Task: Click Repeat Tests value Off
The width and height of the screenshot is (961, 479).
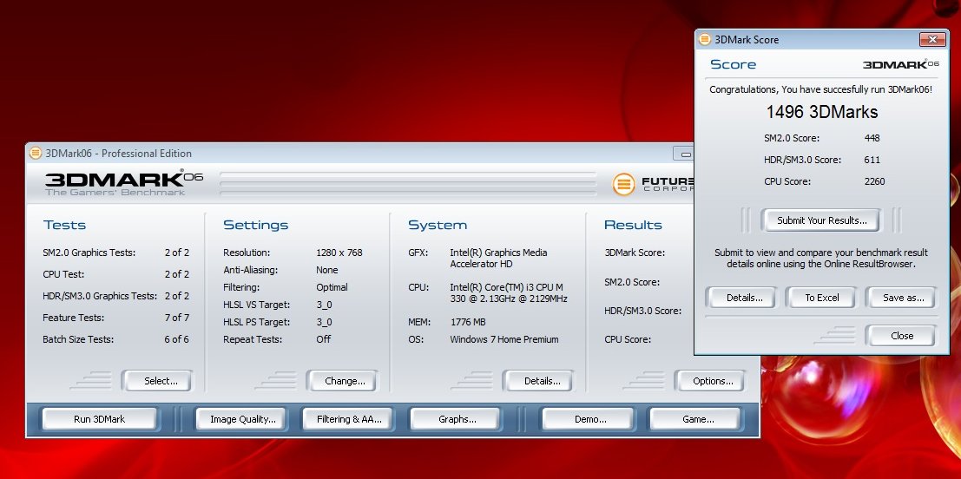Action: tap(323, 338)
